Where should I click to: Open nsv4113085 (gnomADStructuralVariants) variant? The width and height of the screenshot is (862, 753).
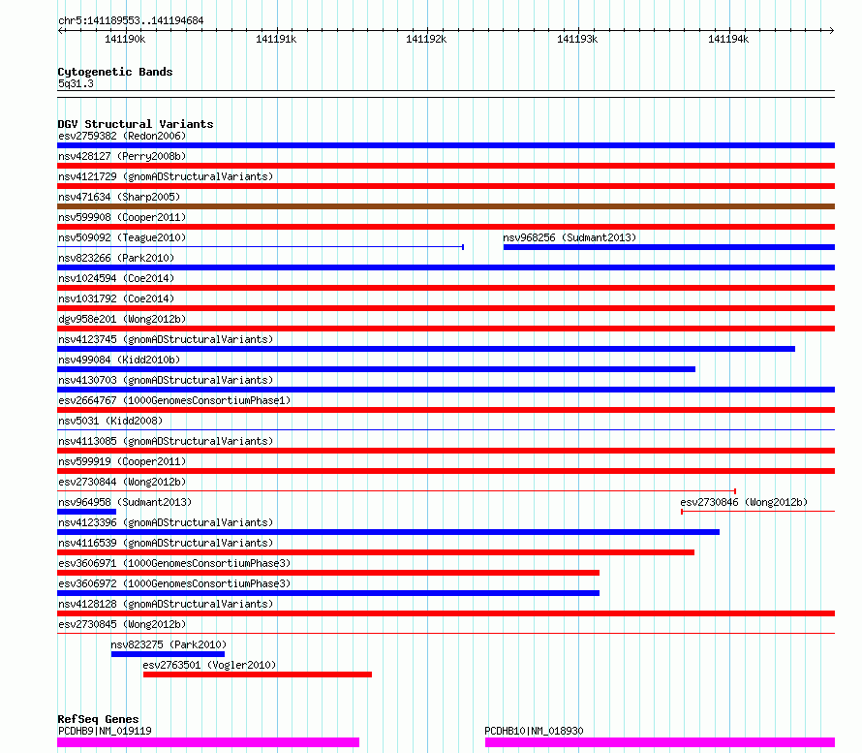coord(166,441)
